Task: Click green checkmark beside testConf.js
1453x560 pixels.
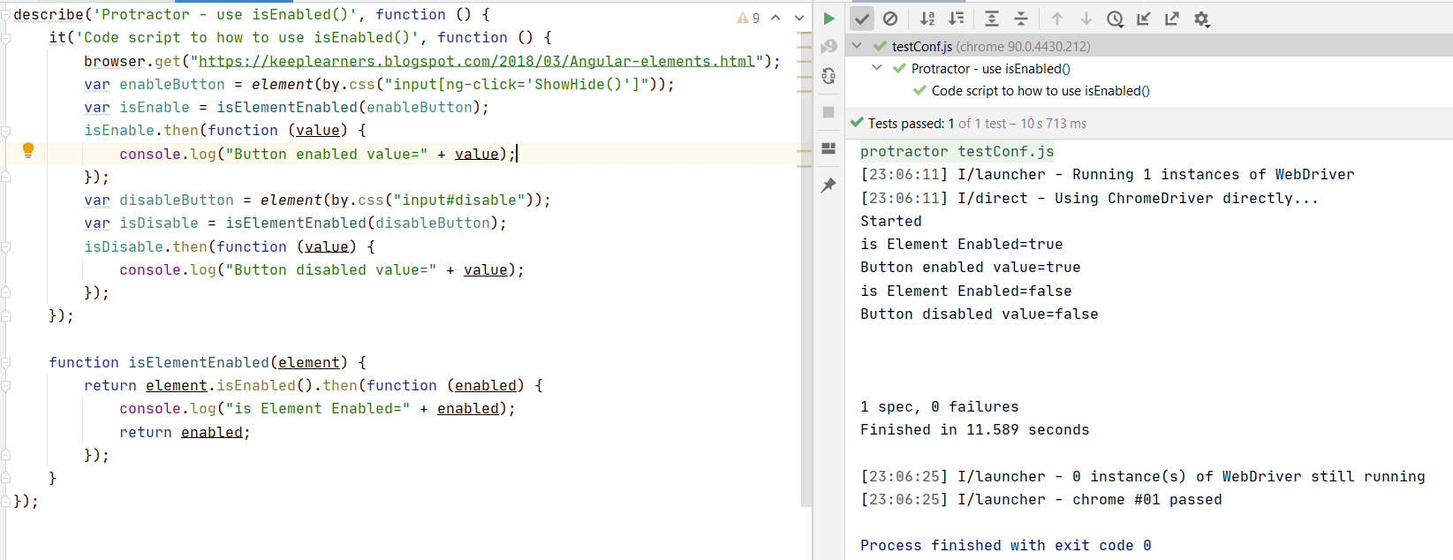Action: pos(880,46)
